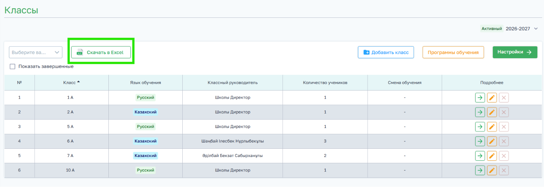Tick the Показать завершенные checkbox
The image size is (544, 187).
[x=12, y=66]
